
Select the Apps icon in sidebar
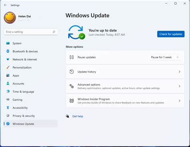click(8, 76)
